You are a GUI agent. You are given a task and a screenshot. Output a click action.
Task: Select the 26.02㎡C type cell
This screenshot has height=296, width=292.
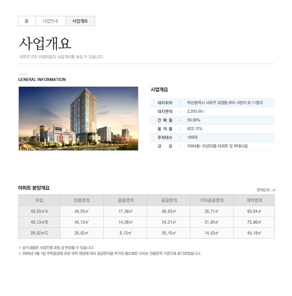point(39,233)
